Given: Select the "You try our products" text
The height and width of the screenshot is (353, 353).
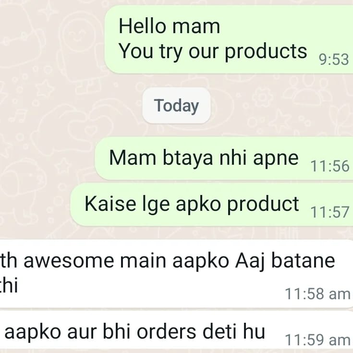Looking at the screenshot, I should (x=213, y=52).
